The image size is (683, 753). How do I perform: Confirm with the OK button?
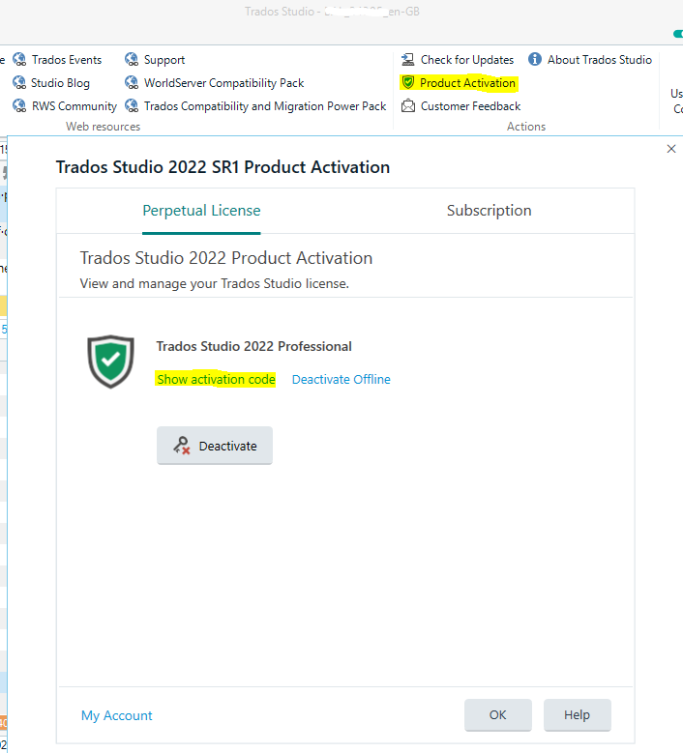click(498, 715)
